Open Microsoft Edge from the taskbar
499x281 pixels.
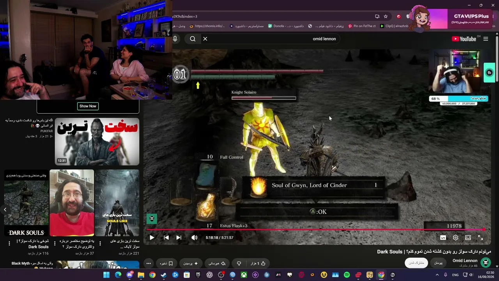(x=118, y=275)
